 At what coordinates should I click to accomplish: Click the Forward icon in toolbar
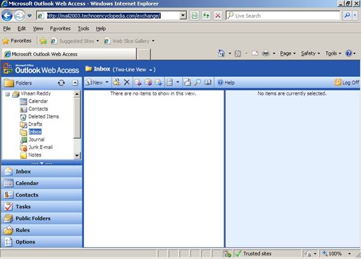[158, 82]
